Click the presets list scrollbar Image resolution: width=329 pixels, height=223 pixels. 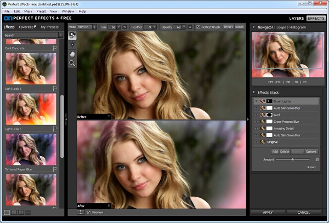[62, 127]
